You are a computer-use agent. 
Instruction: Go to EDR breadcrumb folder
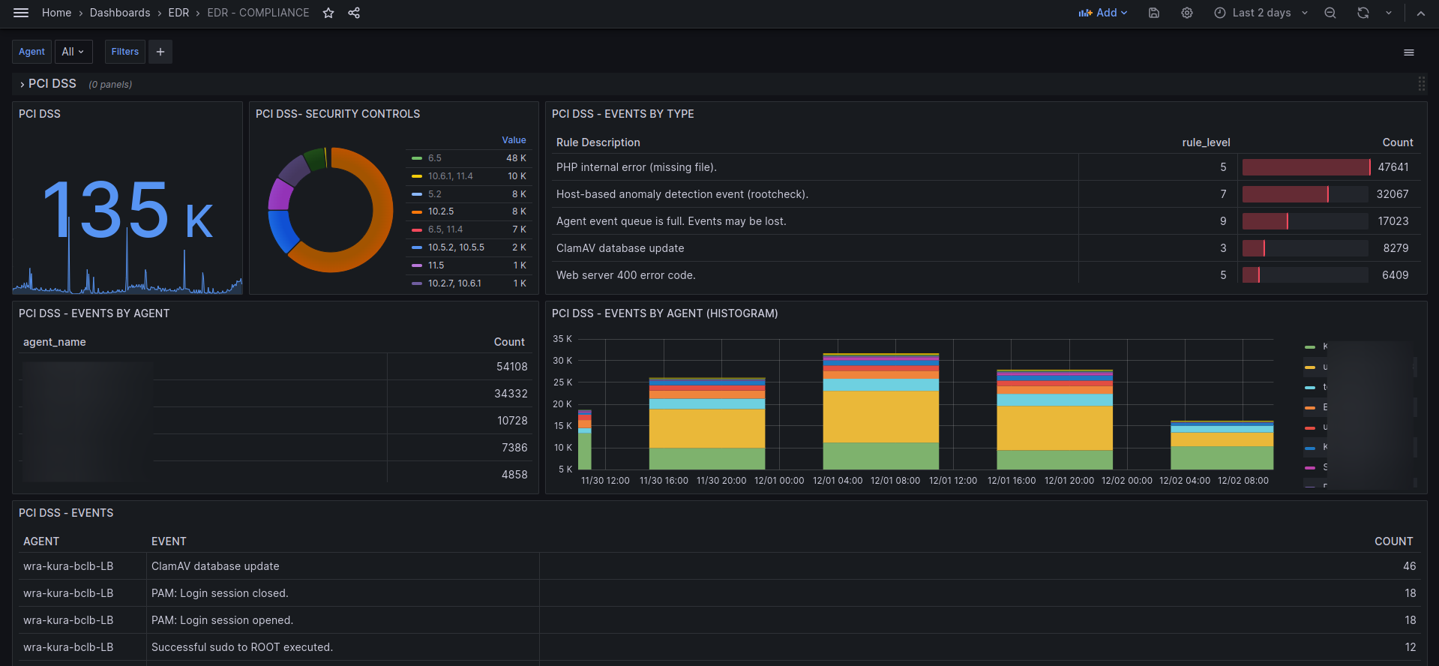(178, 13)
